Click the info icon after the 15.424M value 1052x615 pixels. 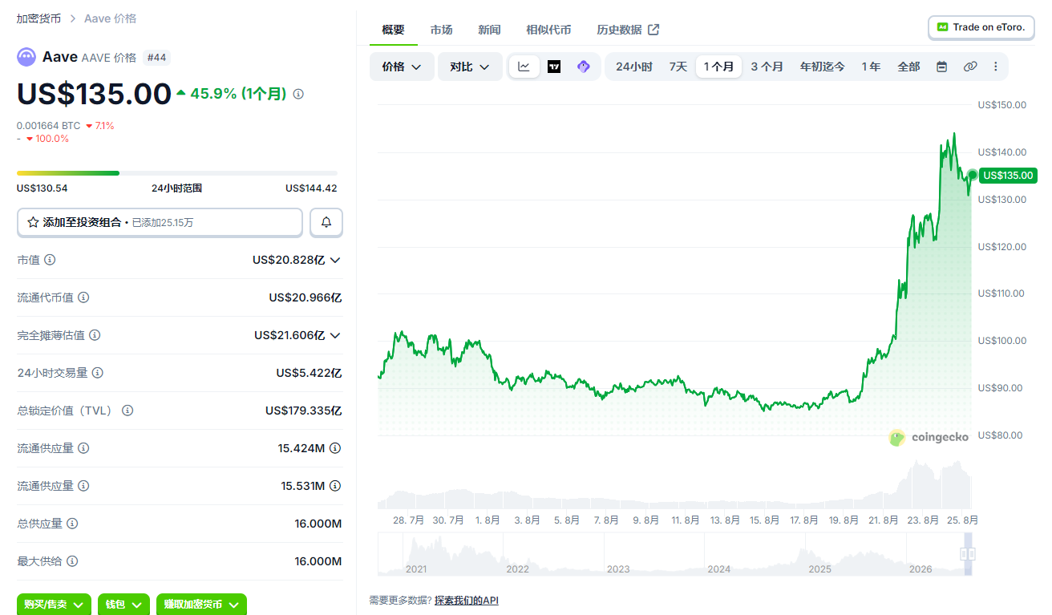[335, 448]
